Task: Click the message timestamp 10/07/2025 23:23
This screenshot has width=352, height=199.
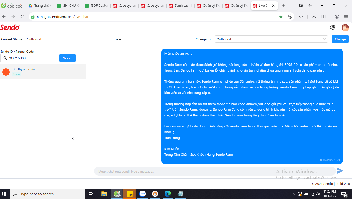Action: 330,160
